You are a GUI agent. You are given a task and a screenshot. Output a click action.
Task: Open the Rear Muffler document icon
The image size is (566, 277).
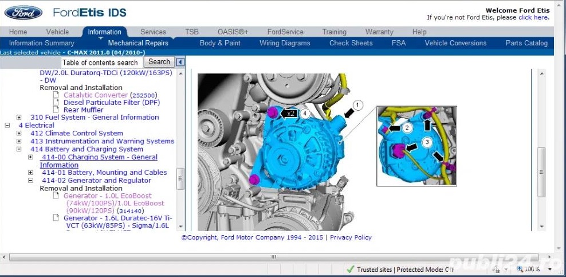56,110
